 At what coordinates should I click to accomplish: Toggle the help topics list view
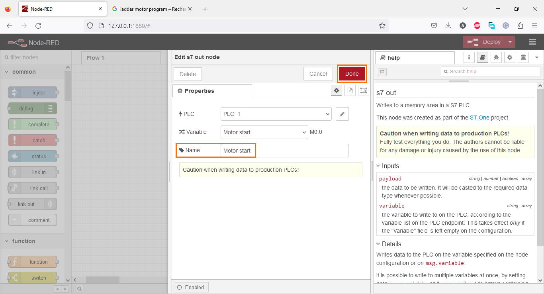coord(382,72)
